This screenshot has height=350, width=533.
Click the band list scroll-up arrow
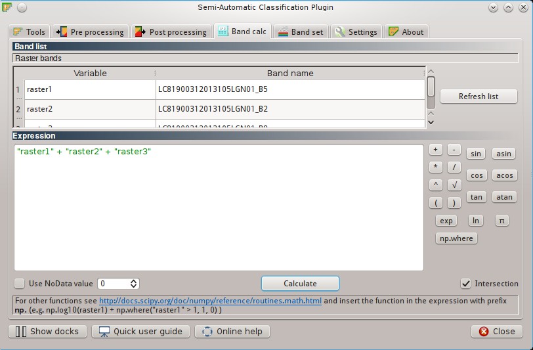point(431,72)
